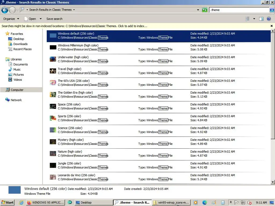
Task: Click the green globe taskbar icon
Action: coord(70,203)
